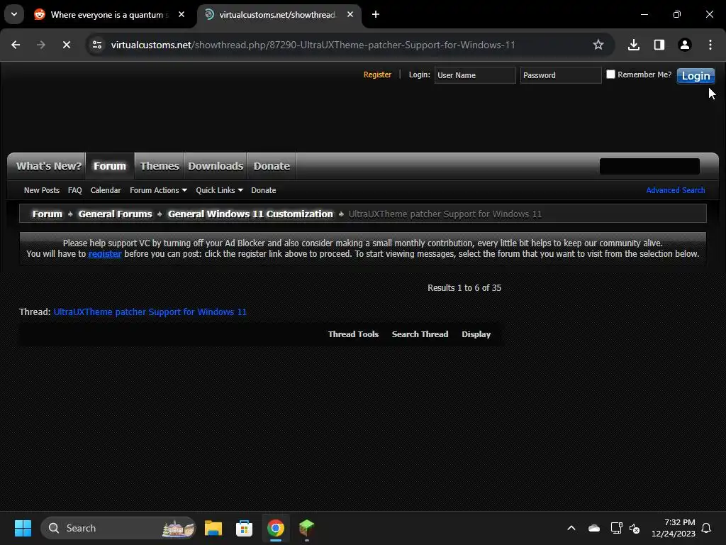Open the Minecraft block taskbar icon

coord(306,528)
